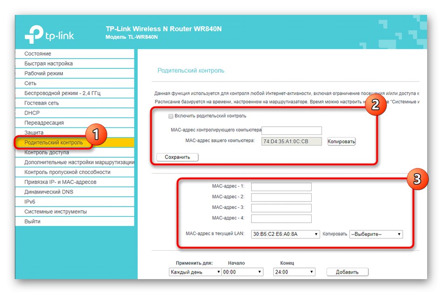Open the MAC-адрес в текущей LAN dropdown
The image size is (442, 294).
pyautogui.click(x=285, y=234)
